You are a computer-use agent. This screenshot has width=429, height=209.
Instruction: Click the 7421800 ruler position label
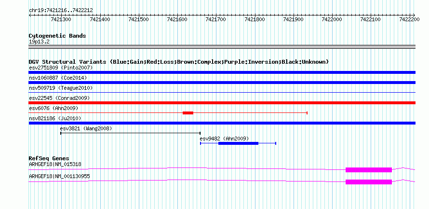pos(255,19)
